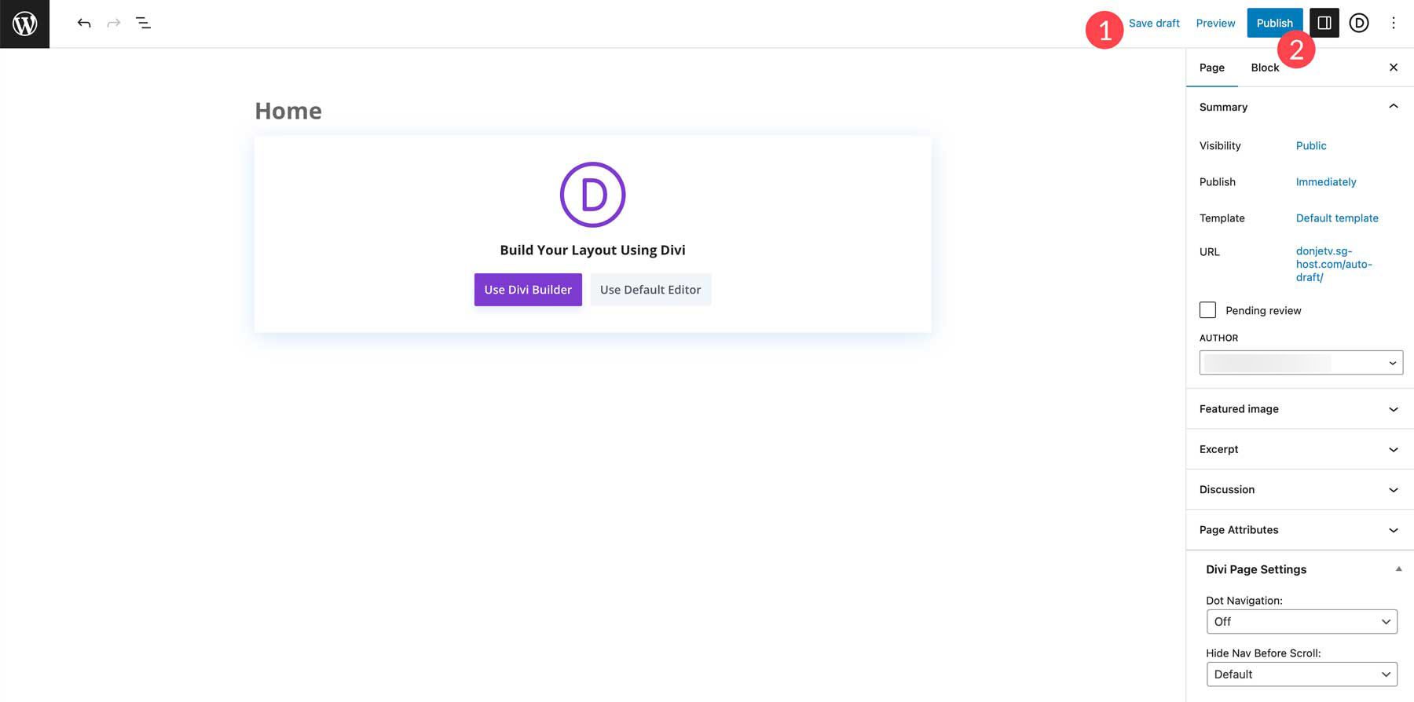The image size is (1414, 702).
Task: Open the document overview list icon
Action: point(143,23)
